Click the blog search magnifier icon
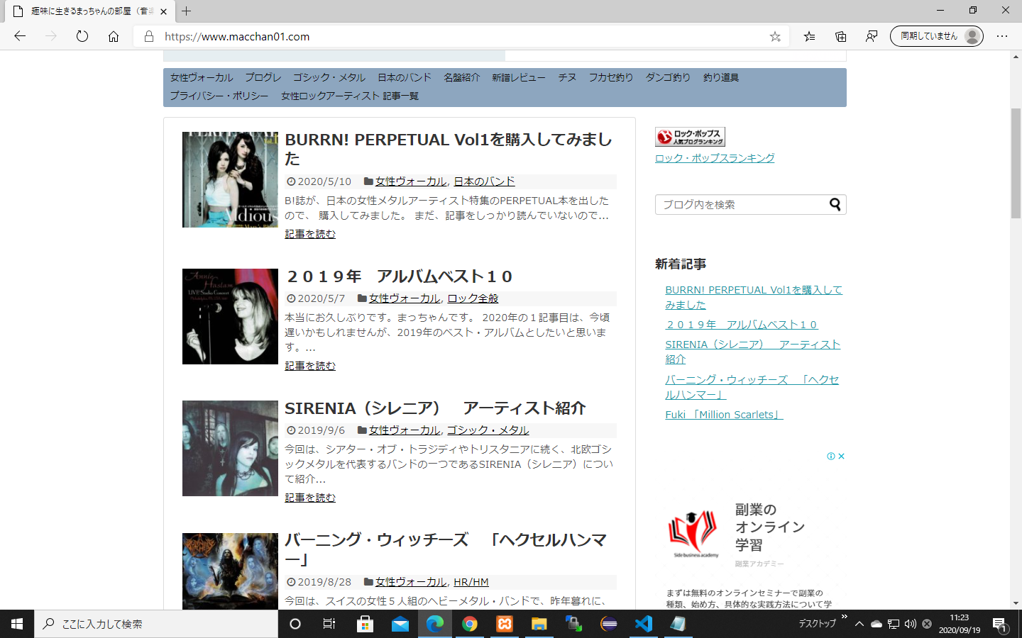 tap(835, 204)
